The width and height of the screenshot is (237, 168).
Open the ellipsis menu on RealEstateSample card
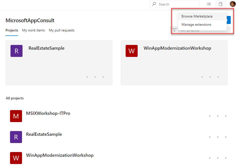[x=95, y=77]
